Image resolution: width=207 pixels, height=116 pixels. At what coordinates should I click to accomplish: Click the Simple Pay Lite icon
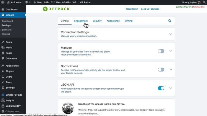point(3,95)
